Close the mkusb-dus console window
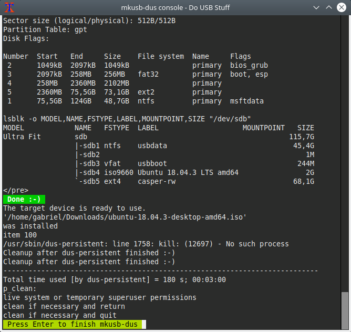This screenshot has height=332, width=351. [342, 7]
